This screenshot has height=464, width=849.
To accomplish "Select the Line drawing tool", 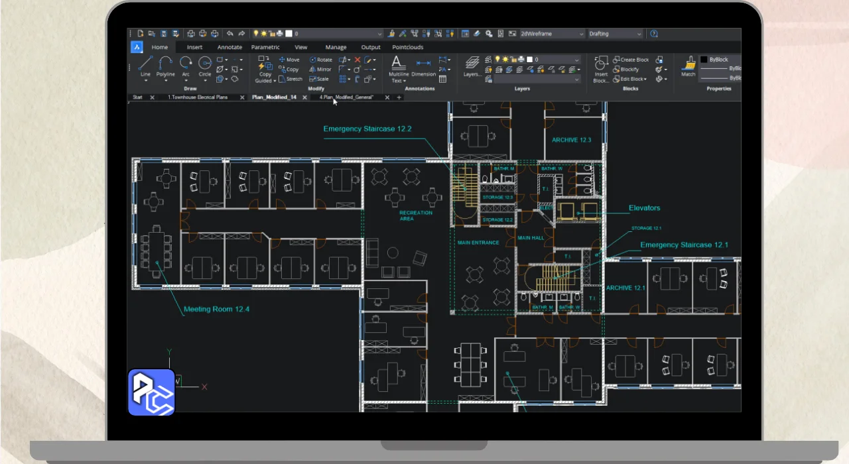I will pos(145,65).
